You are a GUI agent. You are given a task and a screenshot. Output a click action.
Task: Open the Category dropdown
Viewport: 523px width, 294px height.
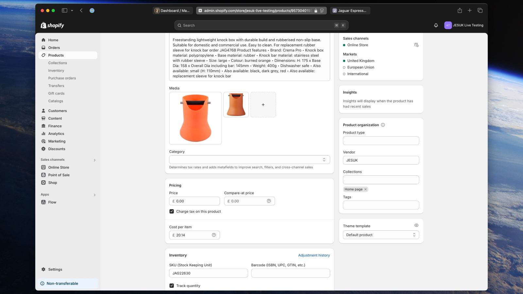point(249,159)
